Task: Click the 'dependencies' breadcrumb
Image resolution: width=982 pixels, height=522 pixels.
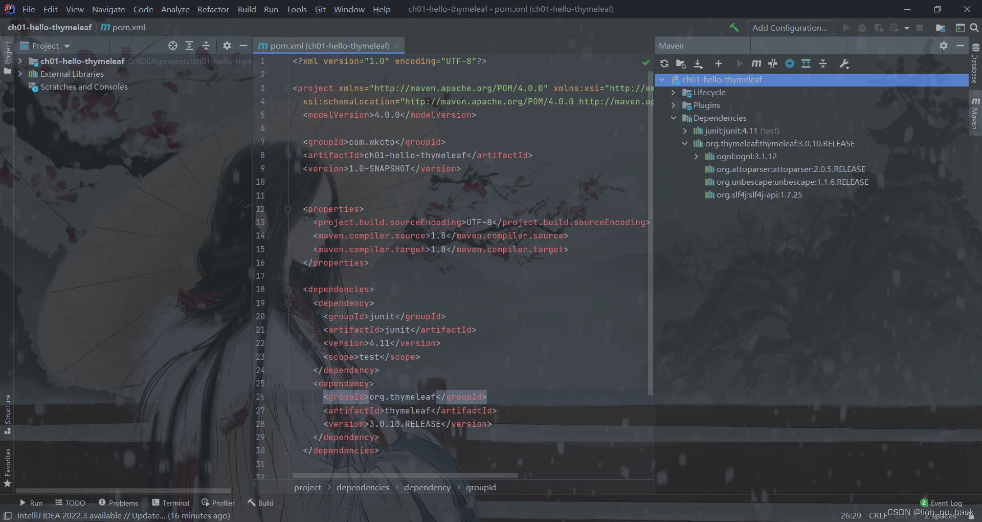Action: (x=363, y=487)
